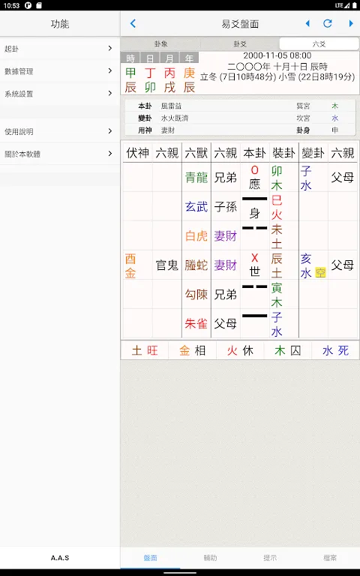Click the 六獸 column header
The height and width of the screenshot is (576, 360).
(x=196, y=153)
